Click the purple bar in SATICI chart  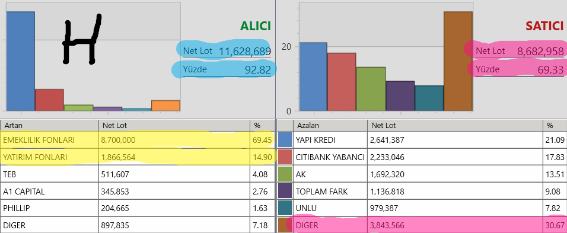coord(400,95)
